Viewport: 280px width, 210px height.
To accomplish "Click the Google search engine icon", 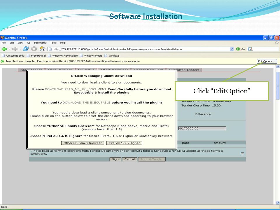I will (250, 49).
